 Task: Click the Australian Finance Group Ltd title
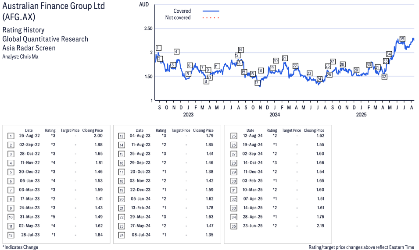pos(54,6)
